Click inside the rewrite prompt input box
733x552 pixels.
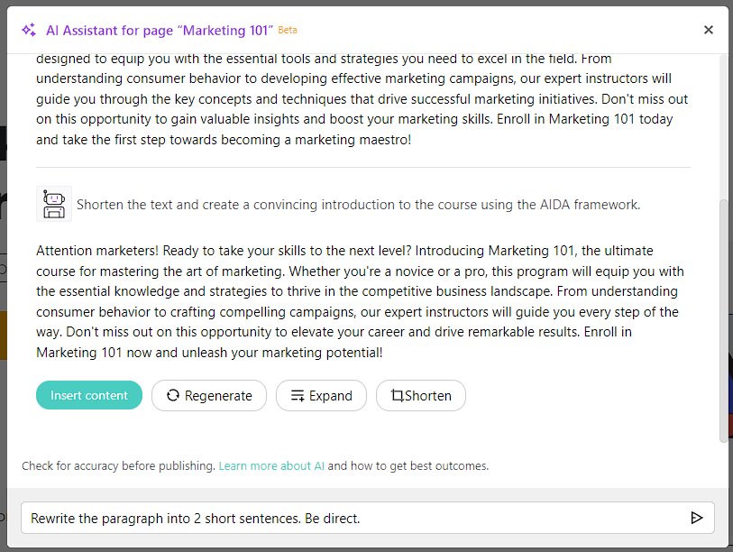tap(270, 518)
